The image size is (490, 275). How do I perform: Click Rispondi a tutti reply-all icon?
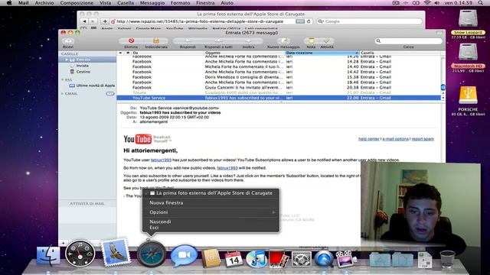click(217, 40)
